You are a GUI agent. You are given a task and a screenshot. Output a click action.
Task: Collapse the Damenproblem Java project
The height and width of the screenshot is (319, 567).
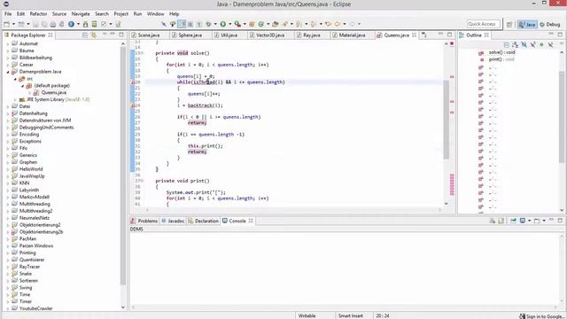pyautogui.click(x=8, y=72)
